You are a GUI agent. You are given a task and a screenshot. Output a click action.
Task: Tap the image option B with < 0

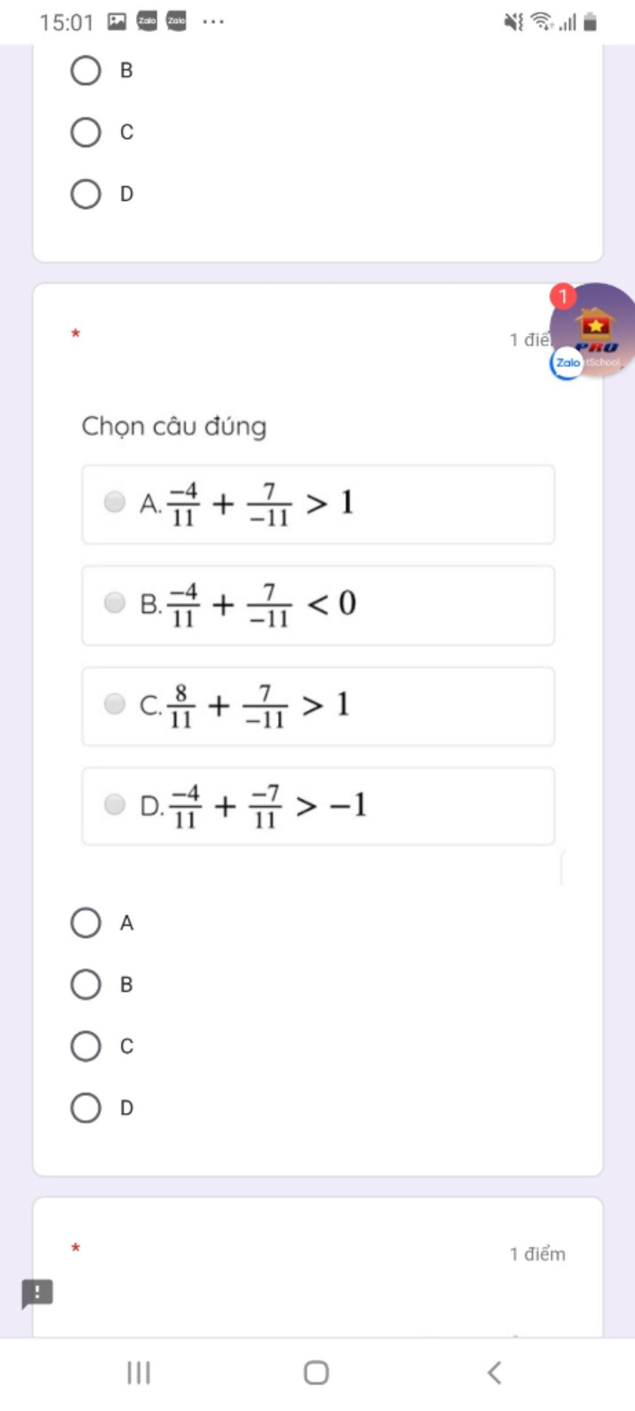tap(318, 605)
